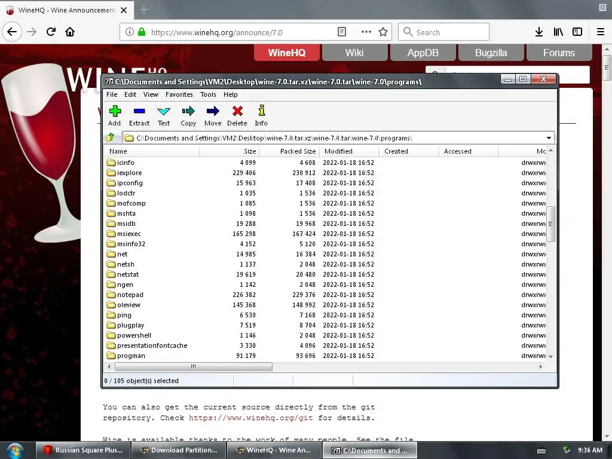Open Firefox library icon
The height and width of the screenshot is (459, 612).
pyautogui.click(x=558, y=32)
